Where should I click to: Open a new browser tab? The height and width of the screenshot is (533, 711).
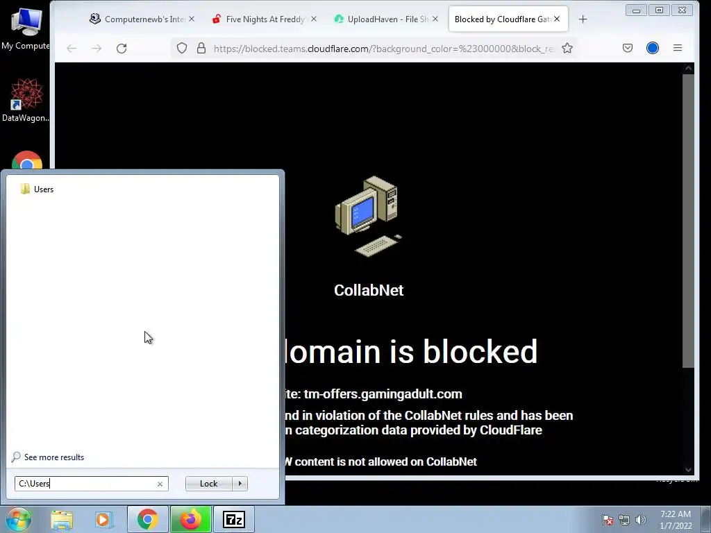(x=583, y=19)
